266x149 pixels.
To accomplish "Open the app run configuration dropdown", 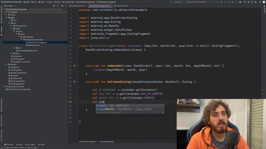I will 179,2.
